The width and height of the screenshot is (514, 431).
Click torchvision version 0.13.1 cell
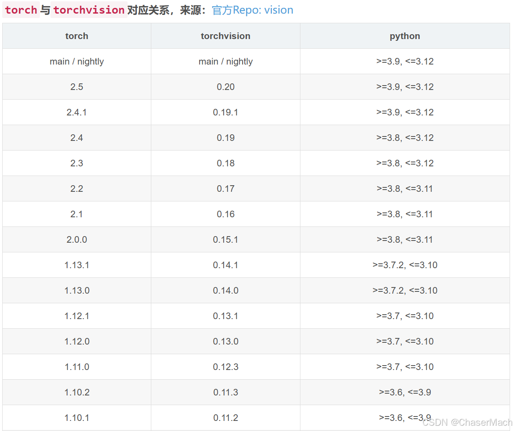(225, 316)
